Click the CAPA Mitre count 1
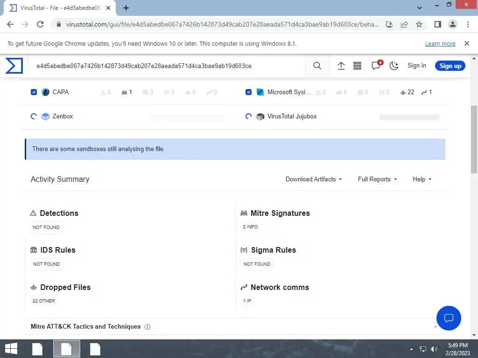Image resolution: width=478 pixels, height=358 pixels. pos(127,92)
